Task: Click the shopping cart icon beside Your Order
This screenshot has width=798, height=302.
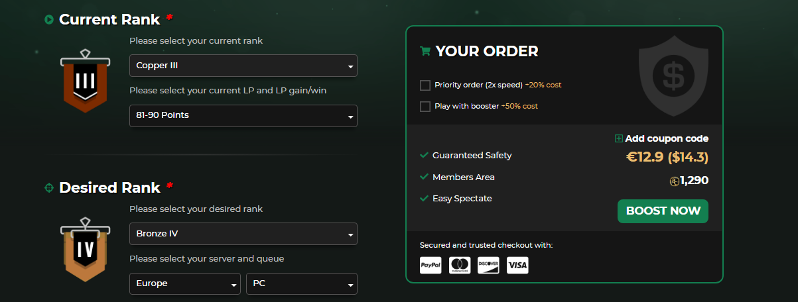Action: (425, 51)
